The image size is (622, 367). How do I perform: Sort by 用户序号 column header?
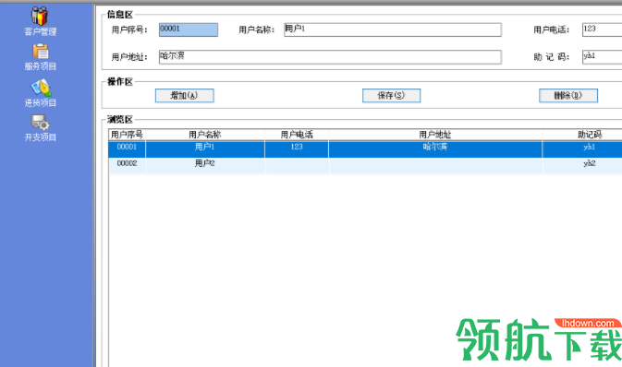pos(127,135)
